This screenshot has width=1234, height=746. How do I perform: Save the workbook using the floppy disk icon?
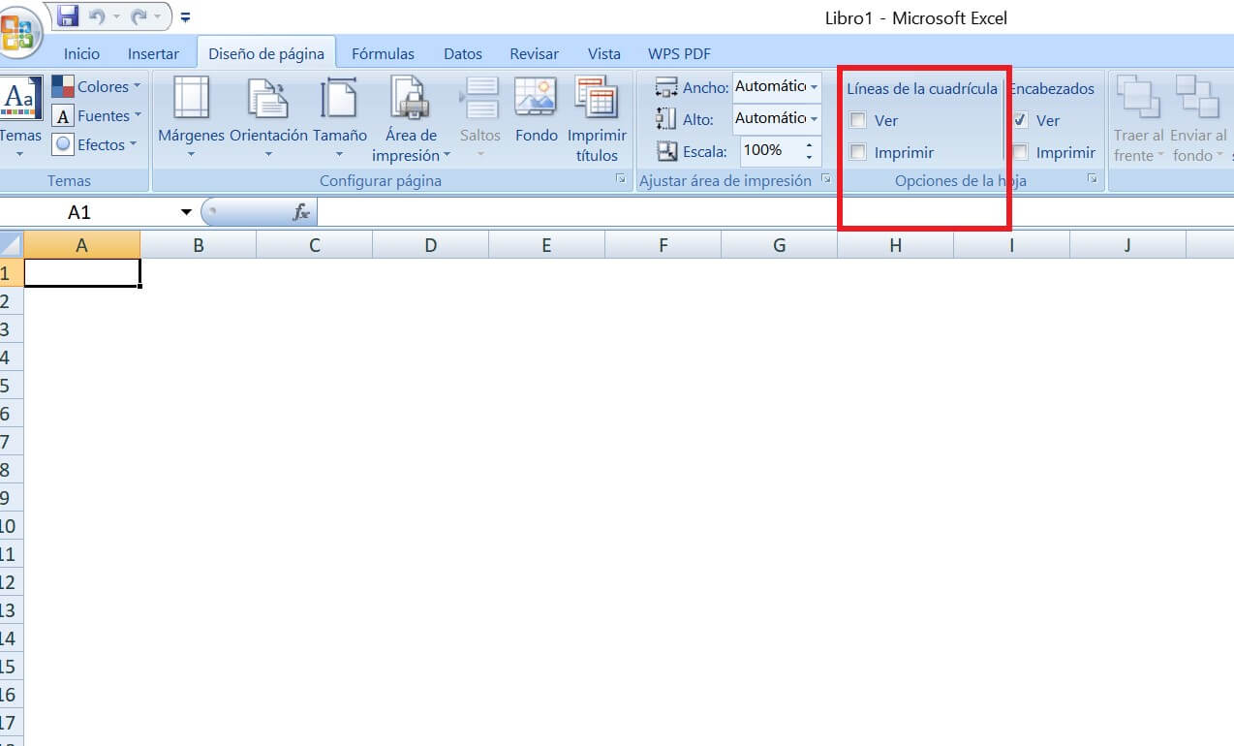(67, 16)
